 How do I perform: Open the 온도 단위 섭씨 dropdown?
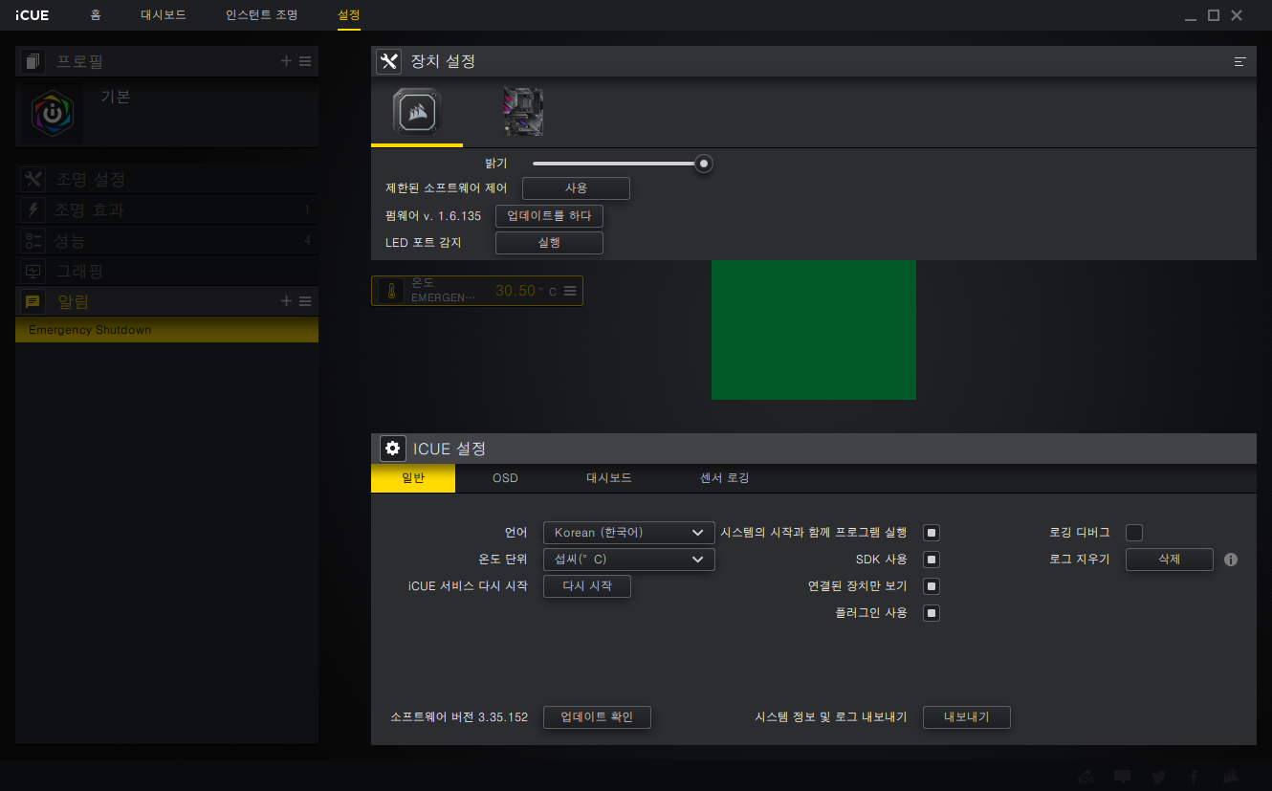629,560
